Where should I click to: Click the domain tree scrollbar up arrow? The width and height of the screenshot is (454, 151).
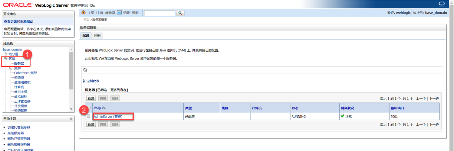[x=71, y=50]
